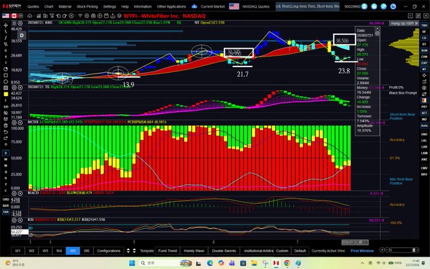Image resolution: width=430 pixels, height=269 pixels.
Task: Click the zoom in plus icon
Action: click(382, 250)
